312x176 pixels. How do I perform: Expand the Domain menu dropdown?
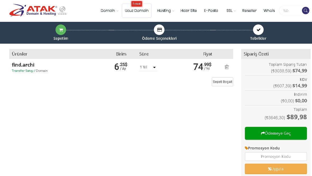point(109,11)
